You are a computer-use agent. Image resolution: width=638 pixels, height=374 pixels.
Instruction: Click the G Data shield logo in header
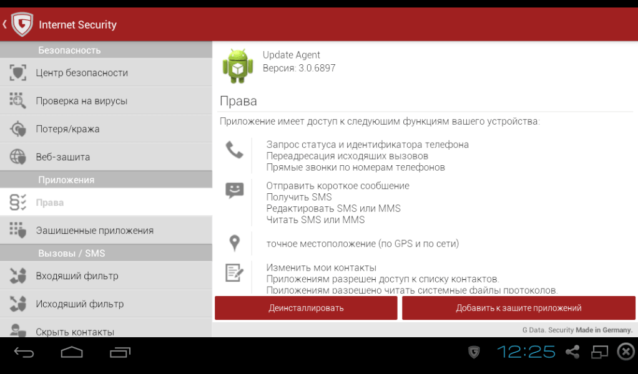click(21, 25)
